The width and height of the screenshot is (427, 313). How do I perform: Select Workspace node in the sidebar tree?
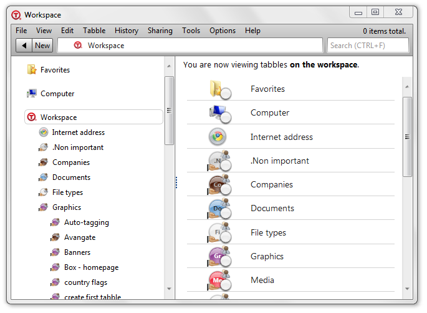click(x=59, y=117)
